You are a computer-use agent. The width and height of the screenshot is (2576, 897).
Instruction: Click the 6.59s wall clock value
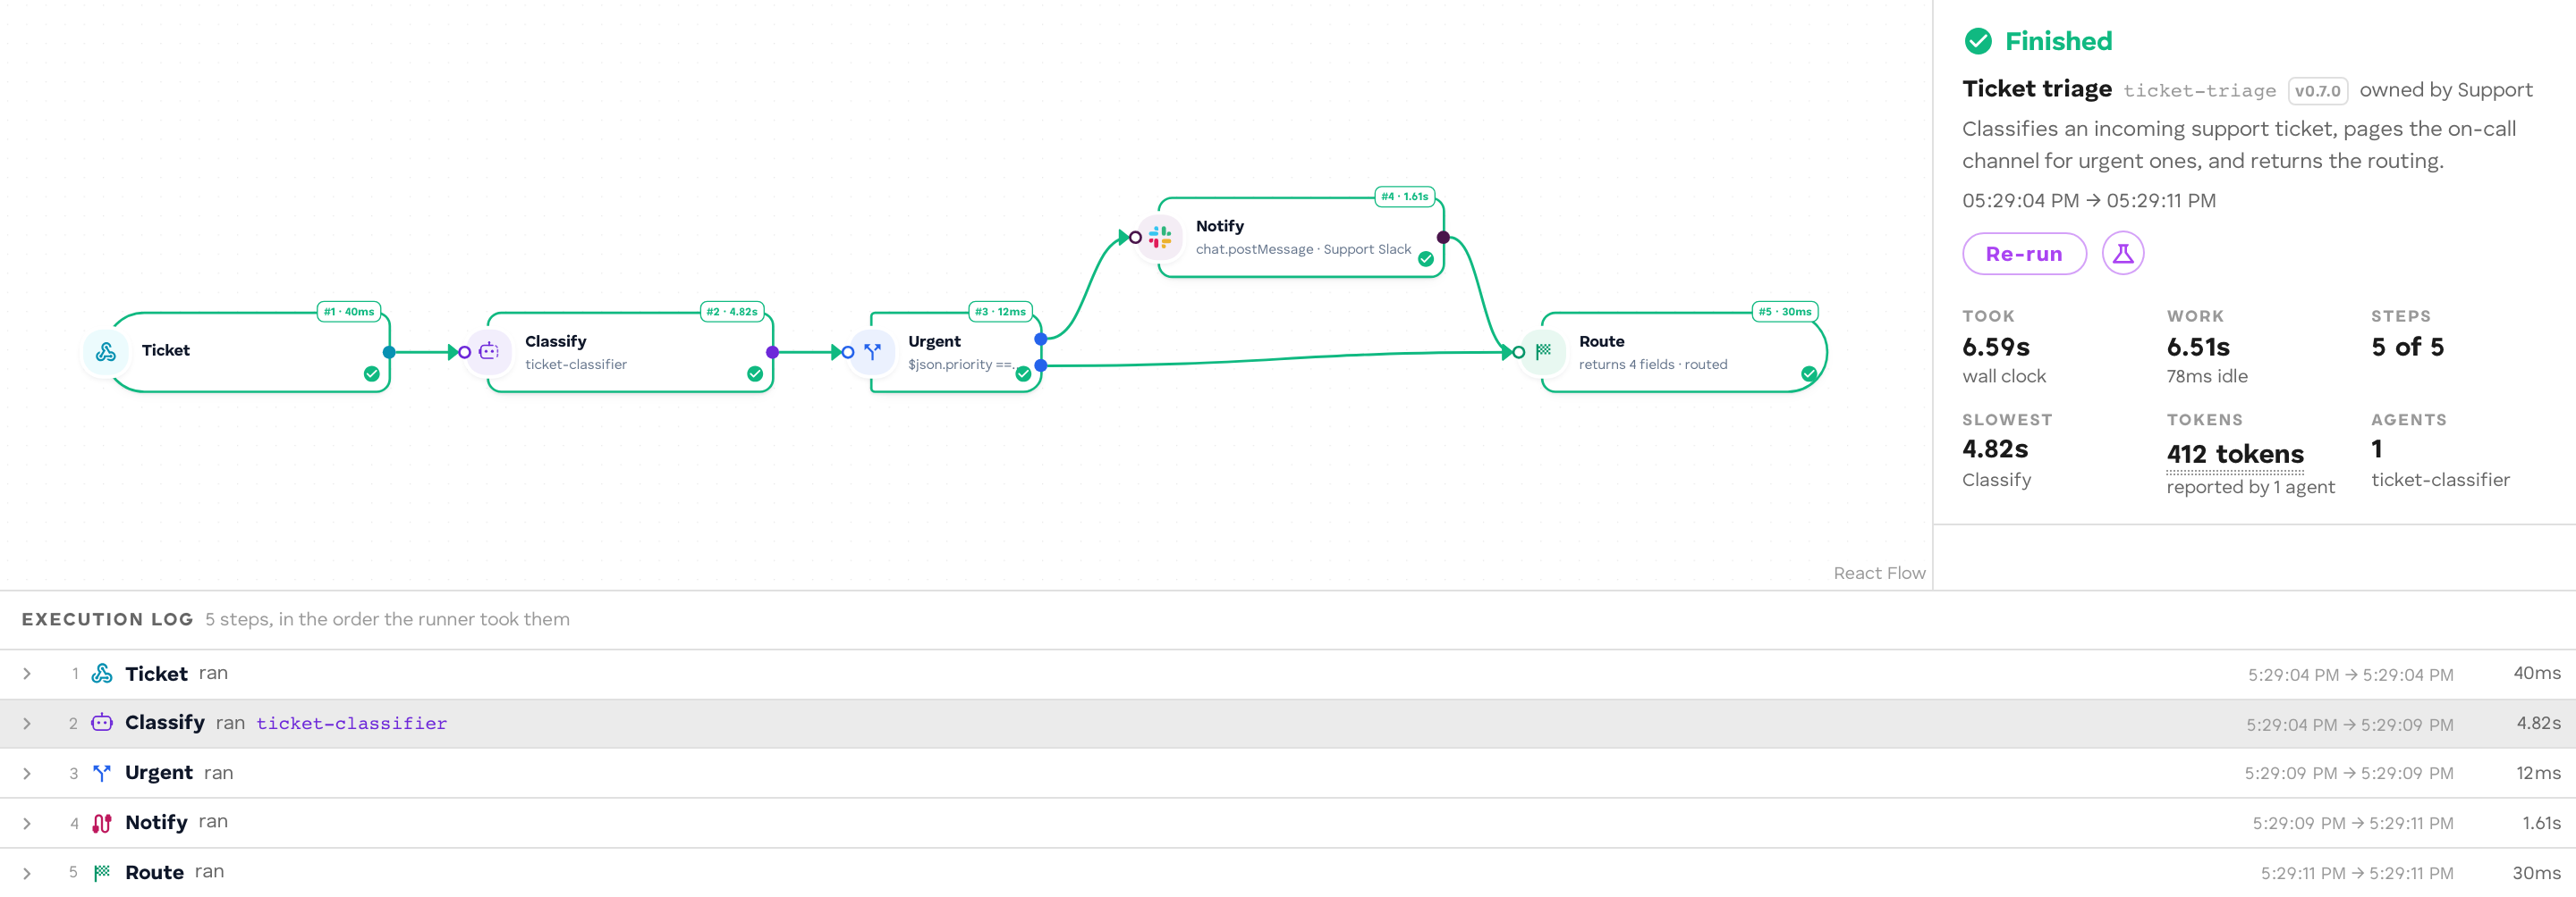[1996, 347]
